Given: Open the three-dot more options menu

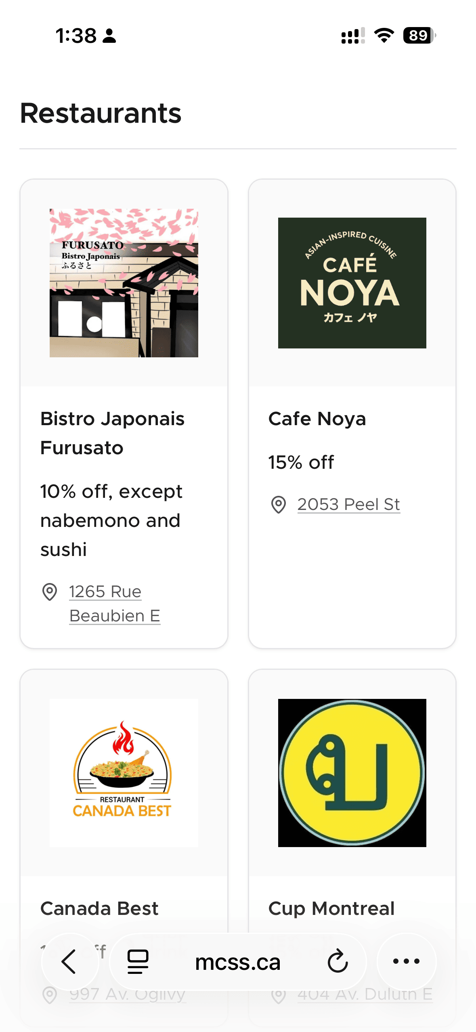Looking at the screenshot, I should pos(406,962).
